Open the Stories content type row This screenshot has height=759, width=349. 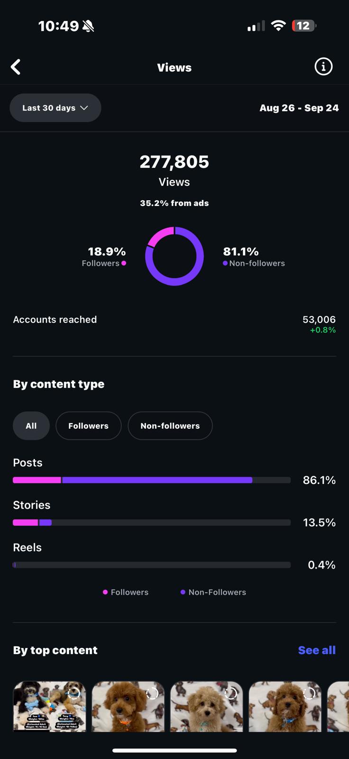point(174,514)
